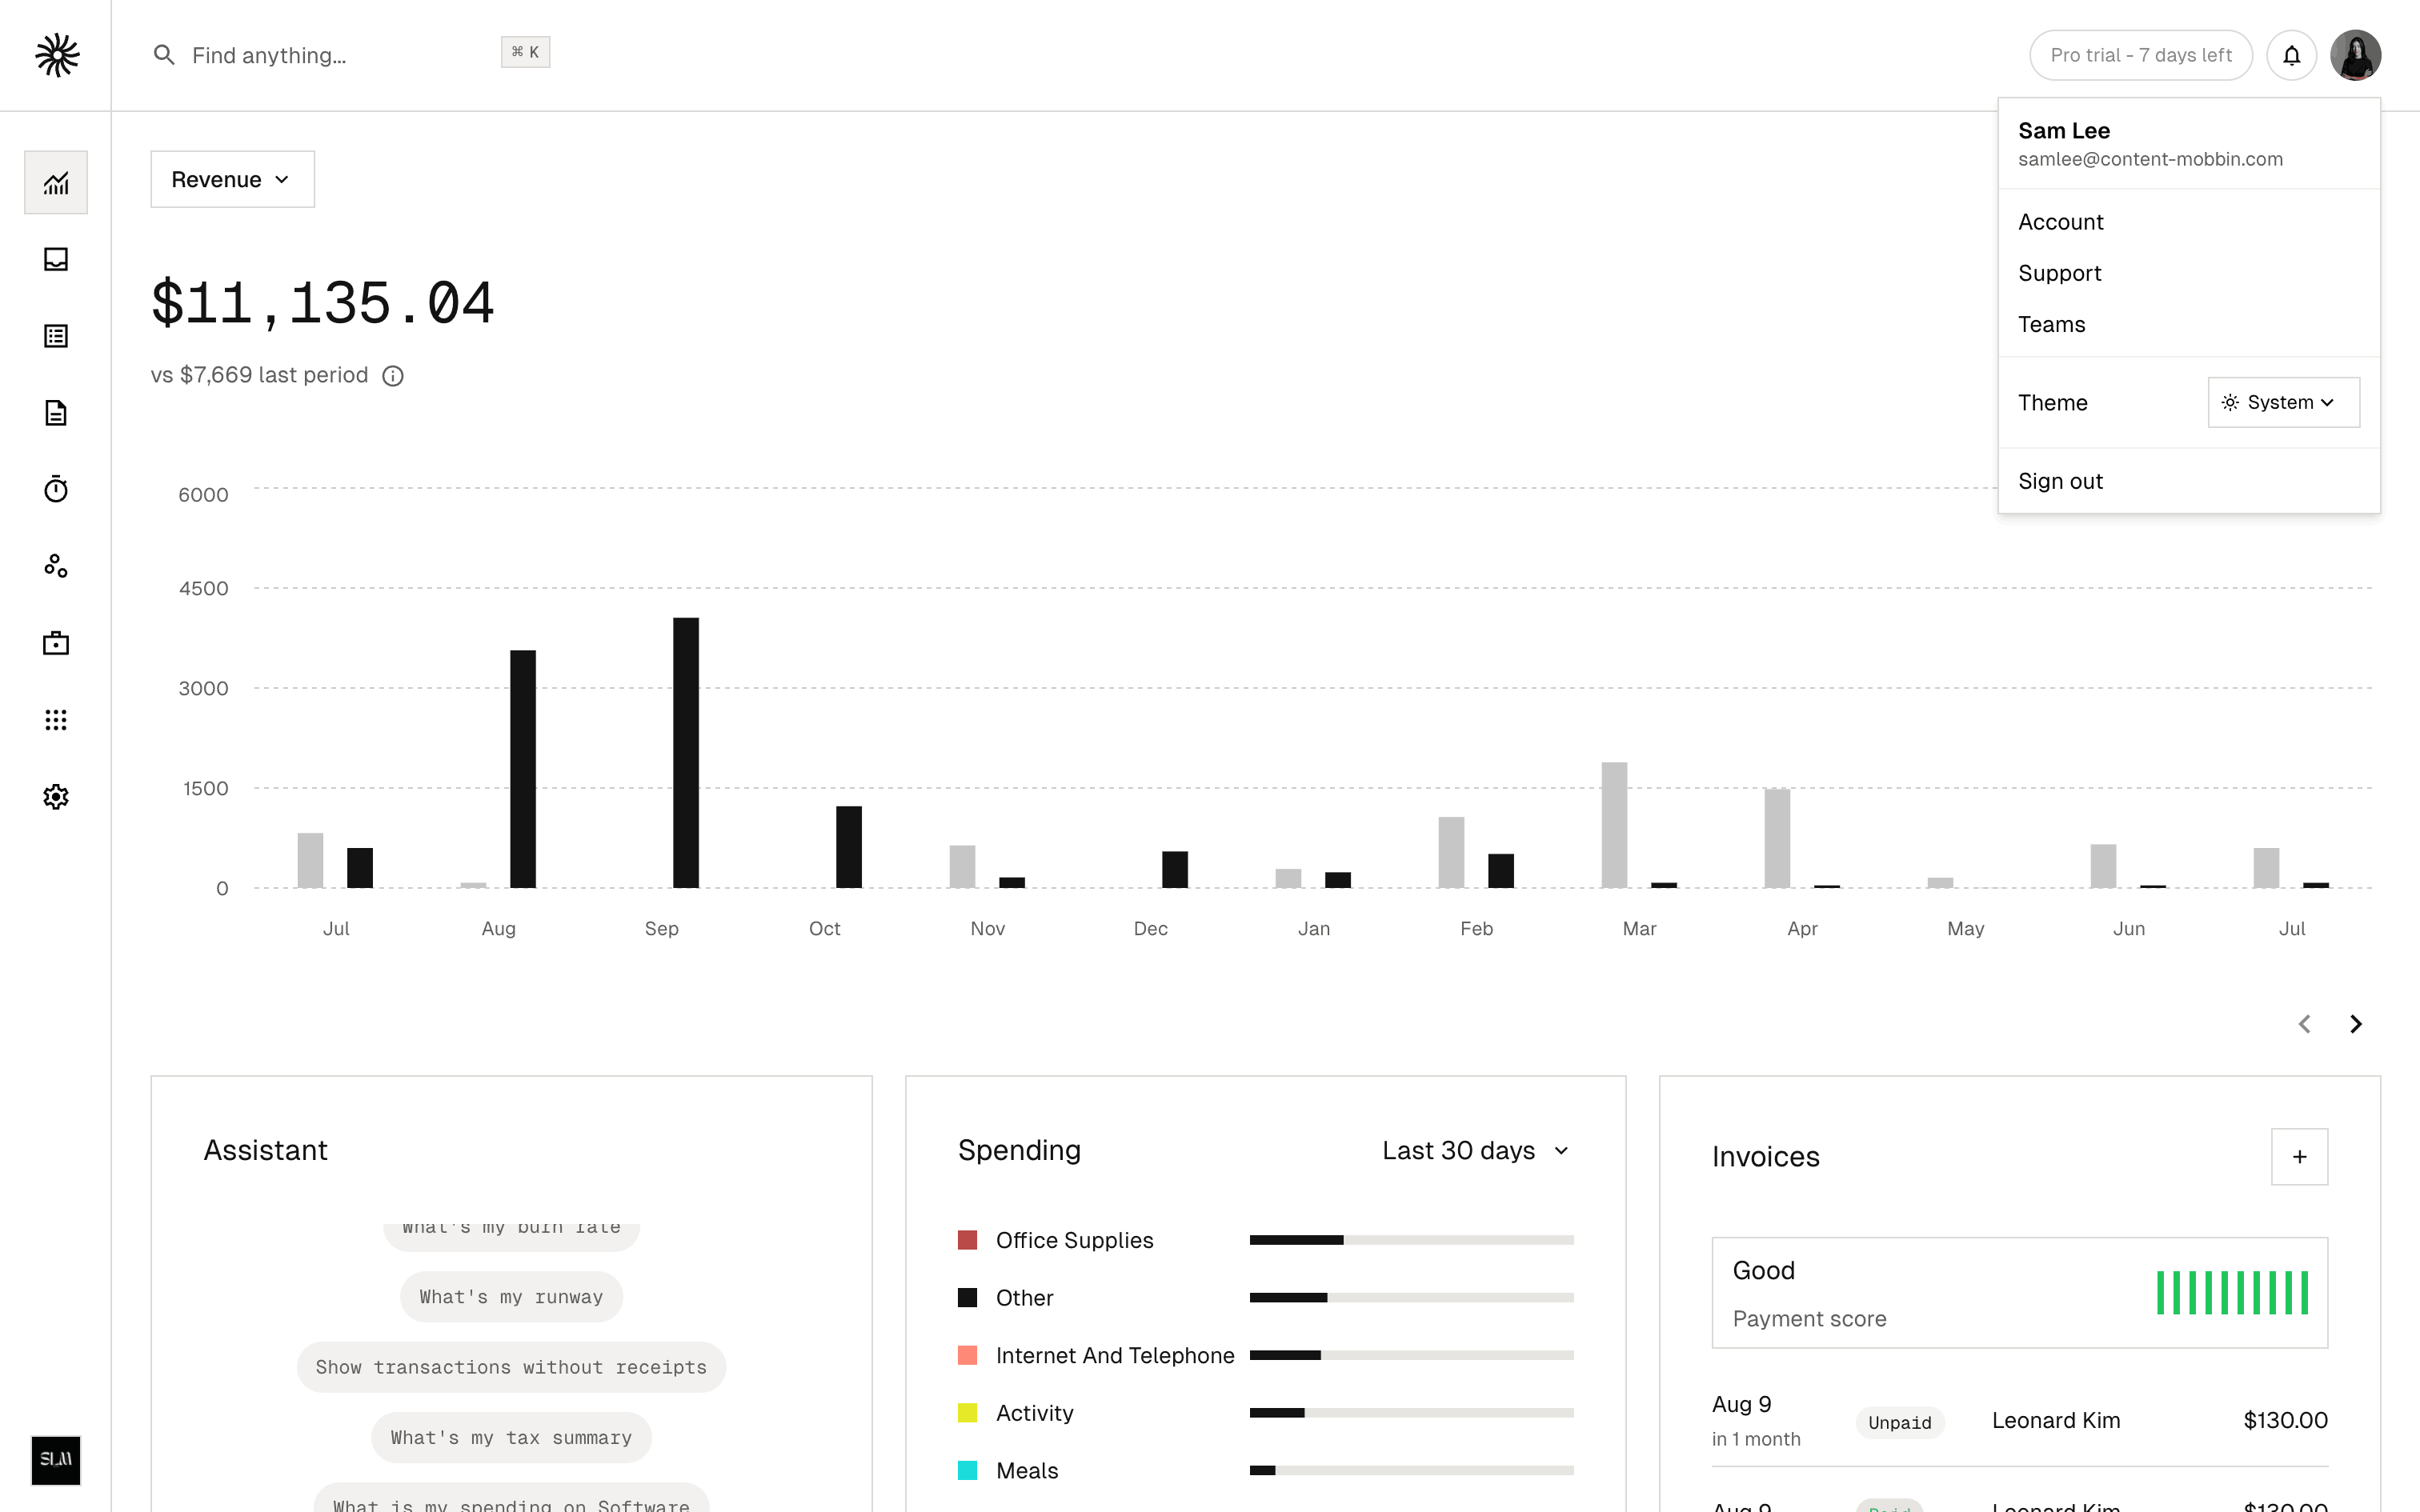2420x1512 pixels.
Task: Open the vault briefcase icon in sidebar
Action: click(56, 643)
